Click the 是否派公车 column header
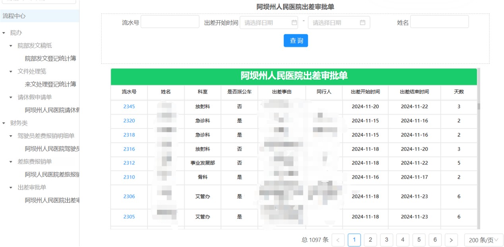Screen dimensions: 504x247 click(239, 92)
